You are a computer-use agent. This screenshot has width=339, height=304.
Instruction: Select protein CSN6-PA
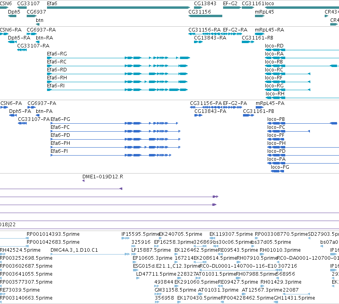[x=11, y=103]
